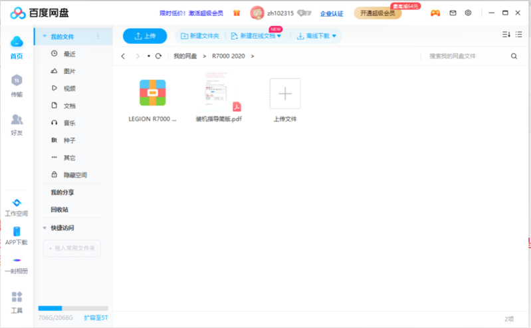Viewport: 531px width, 328px height.
Task: Click the search 我的网盘文件 input field
Action: [x=465, y=57]
